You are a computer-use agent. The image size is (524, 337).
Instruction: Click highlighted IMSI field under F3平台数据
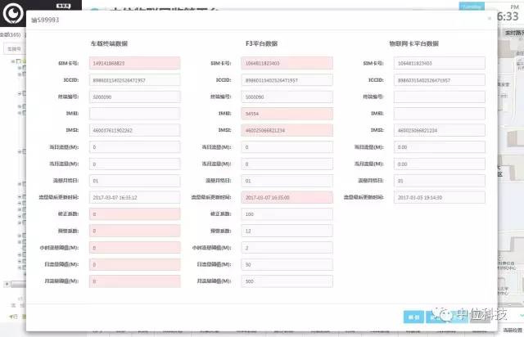(287, 130)
